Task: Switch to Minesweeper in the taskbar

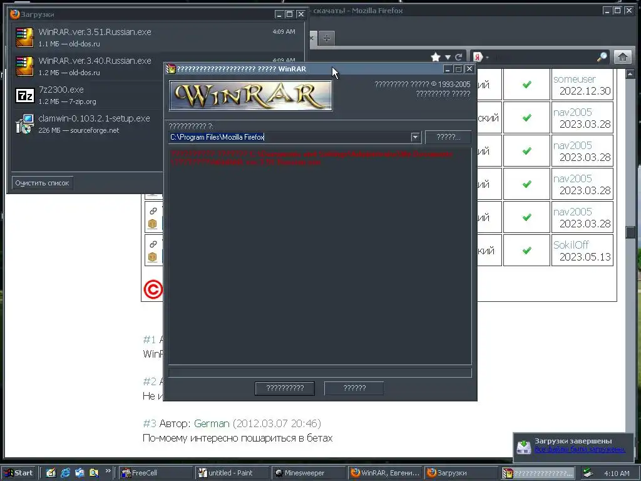Action: [x=308, y=473]
